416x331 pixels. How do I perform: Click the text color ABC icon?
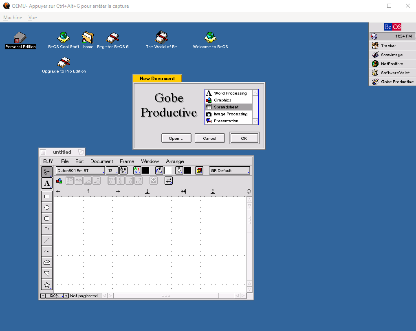pos(137,170)
